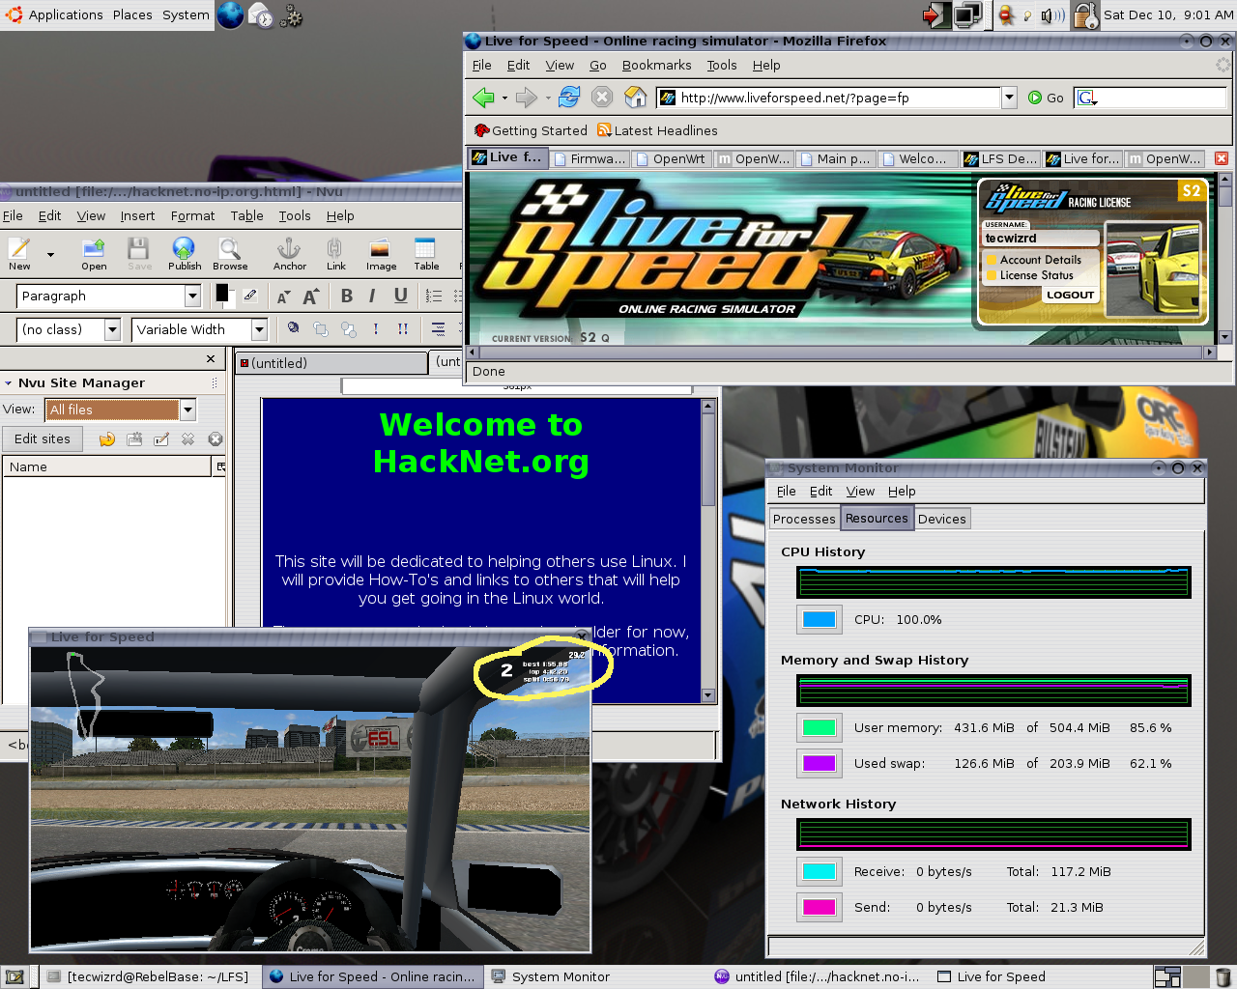
Task: Launch Firefox from the top panel globe
Action: pyautogui.click(x=230, y=14)
